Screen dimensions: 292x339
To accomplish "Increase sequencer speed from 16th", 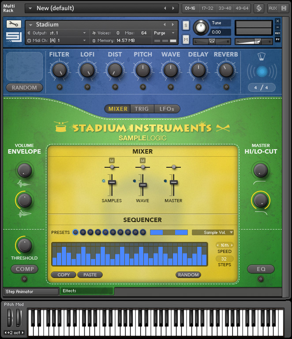I will point(232,245).
